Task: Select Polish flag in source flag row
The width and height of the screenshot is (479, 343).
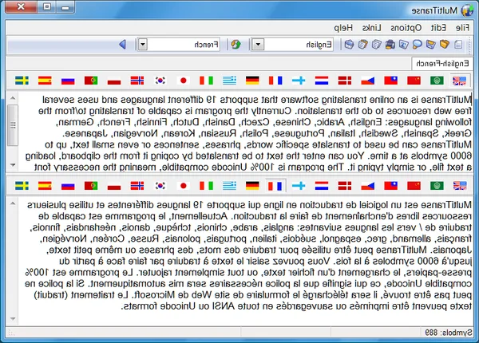Action: point(114,81)
